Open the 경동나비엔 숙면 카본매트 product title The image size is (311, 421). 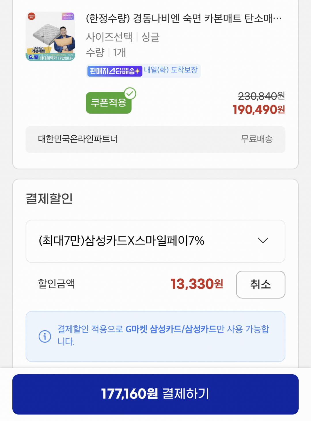click(x=183, y=18)
